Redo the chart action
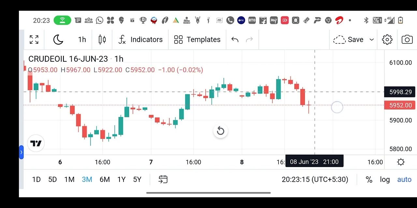The width and height of the screenshot is (417, 208). (249, 40)
